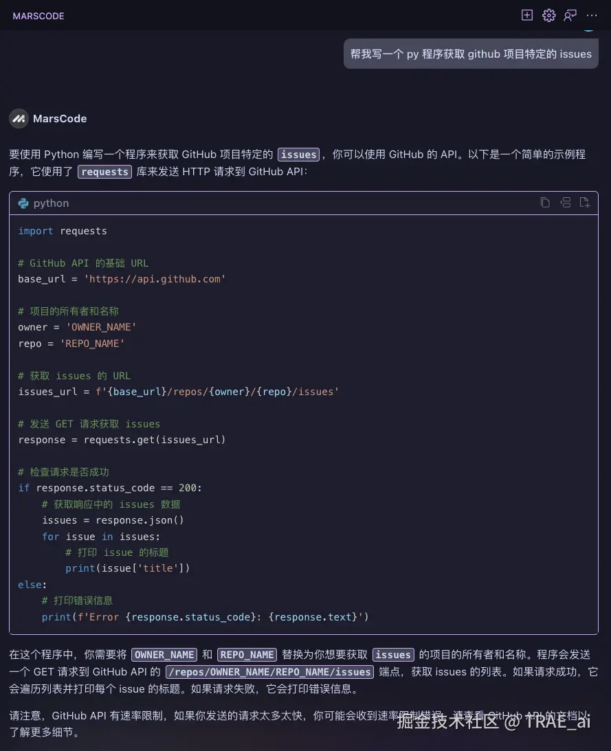Click the /repos/OWNER_NAME/REPO_NAME/issues endpoint tag

tap(269, 672)
